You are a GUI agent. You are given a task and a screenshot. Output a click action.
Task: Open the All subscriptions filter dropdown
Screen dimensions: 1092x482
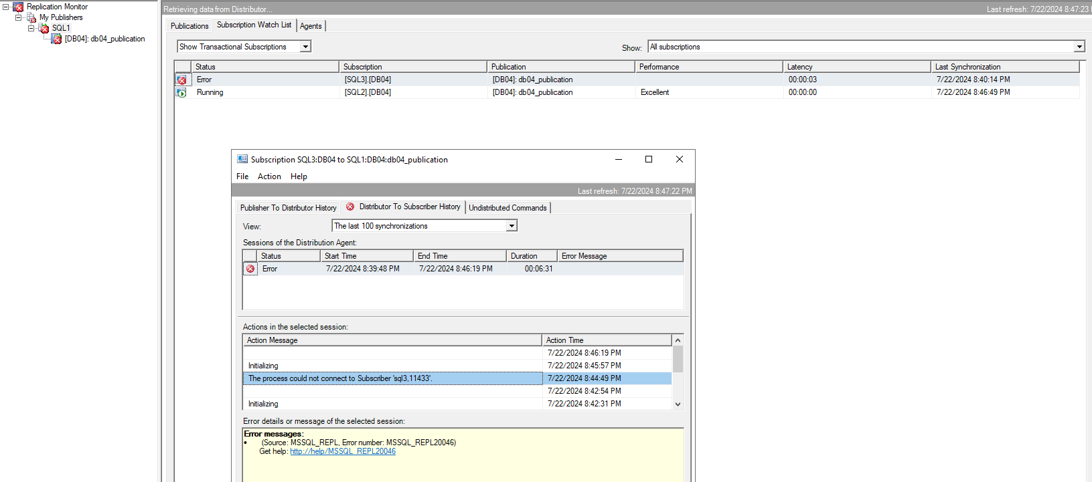pos(1079,47)
